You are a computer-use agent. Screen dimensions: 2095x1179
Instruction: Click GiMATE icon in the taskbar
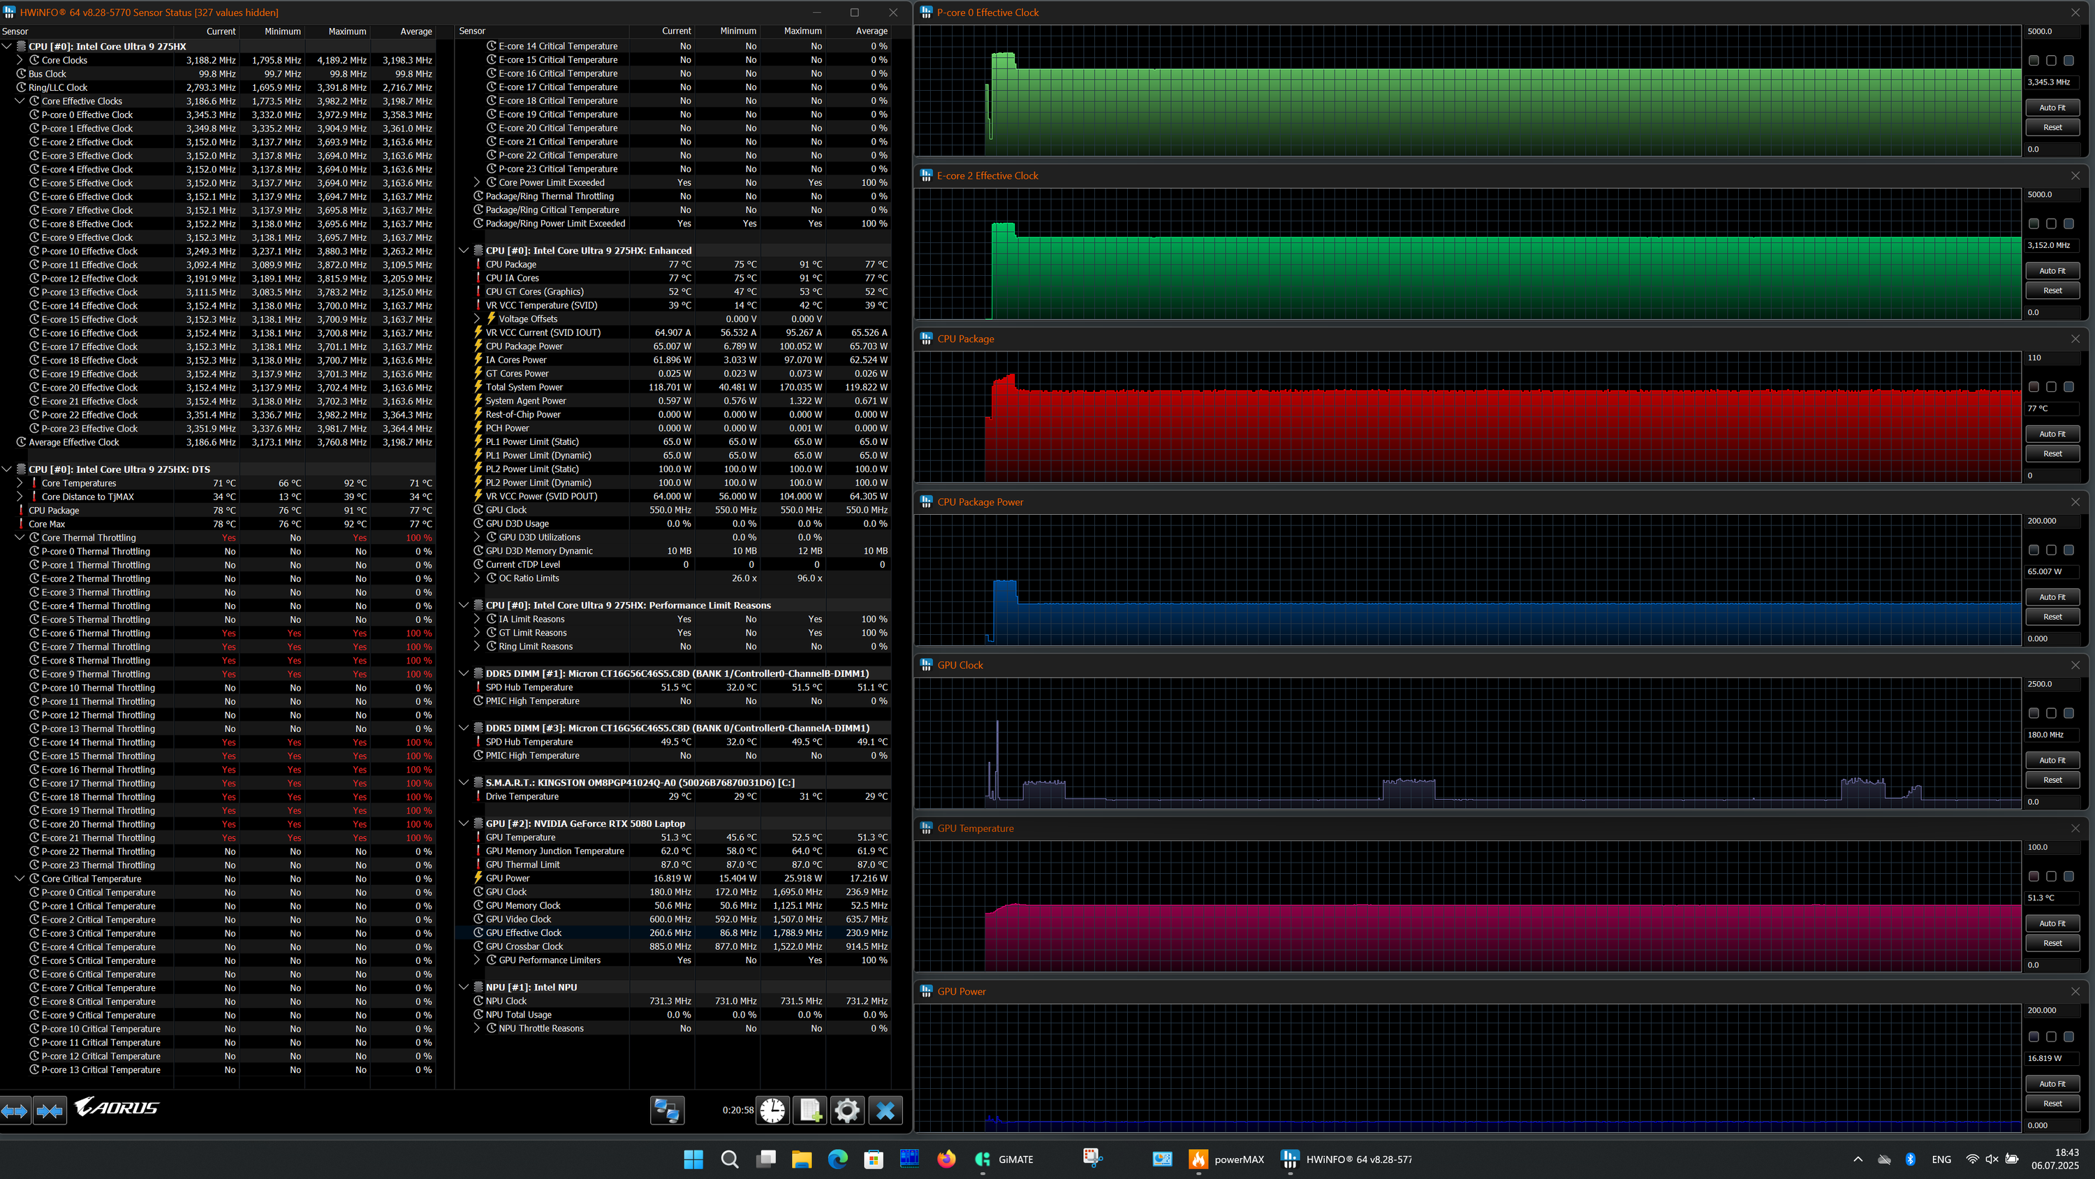pos(983,1159)
